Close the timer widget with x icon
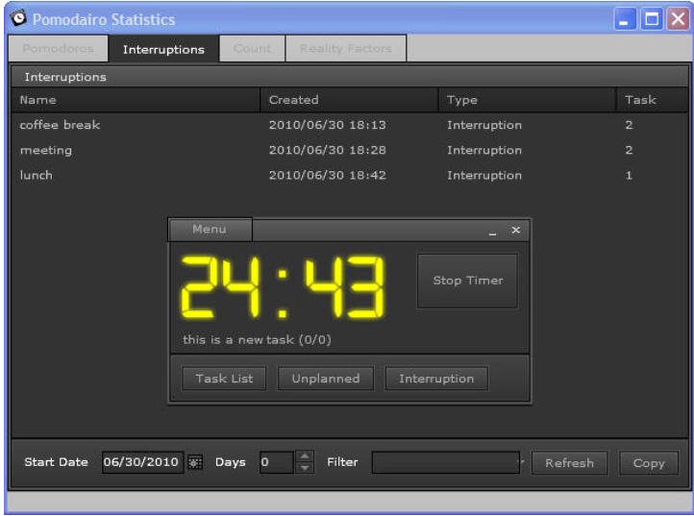This screenshot has width=694, height=516. (515, 231)
